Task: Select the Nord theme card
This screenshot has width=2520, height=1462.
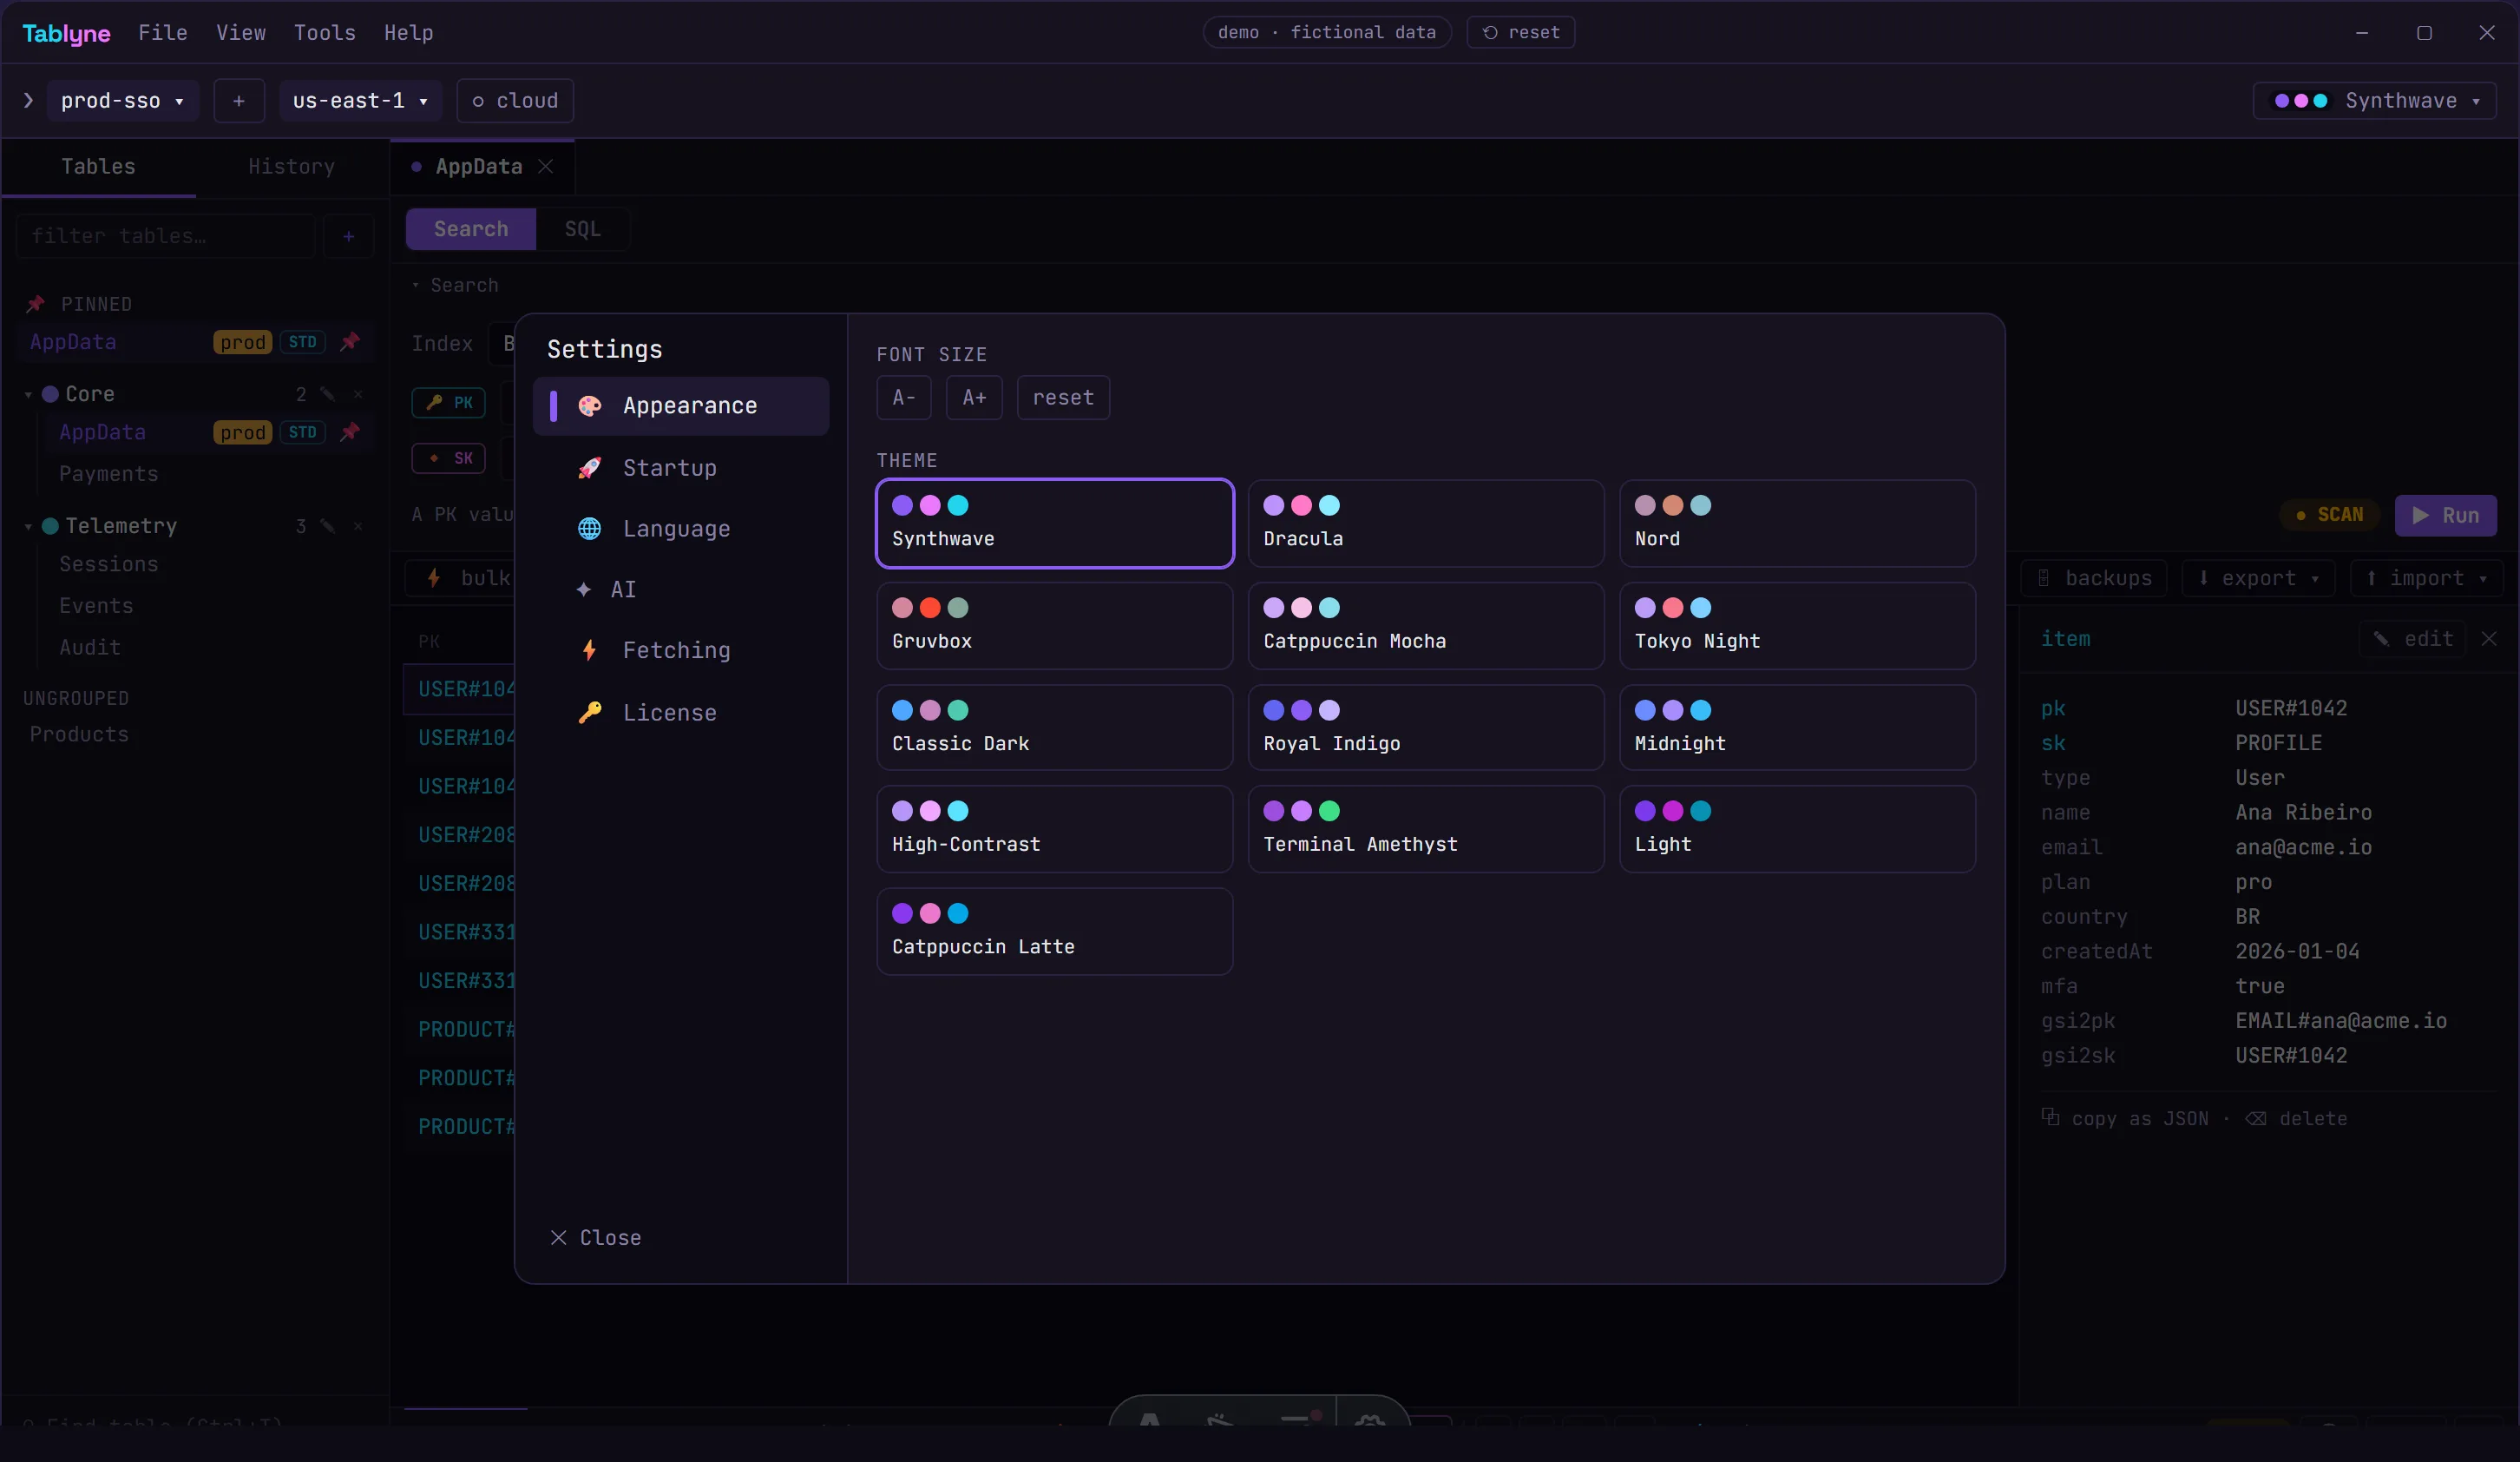Action: 1797,524
